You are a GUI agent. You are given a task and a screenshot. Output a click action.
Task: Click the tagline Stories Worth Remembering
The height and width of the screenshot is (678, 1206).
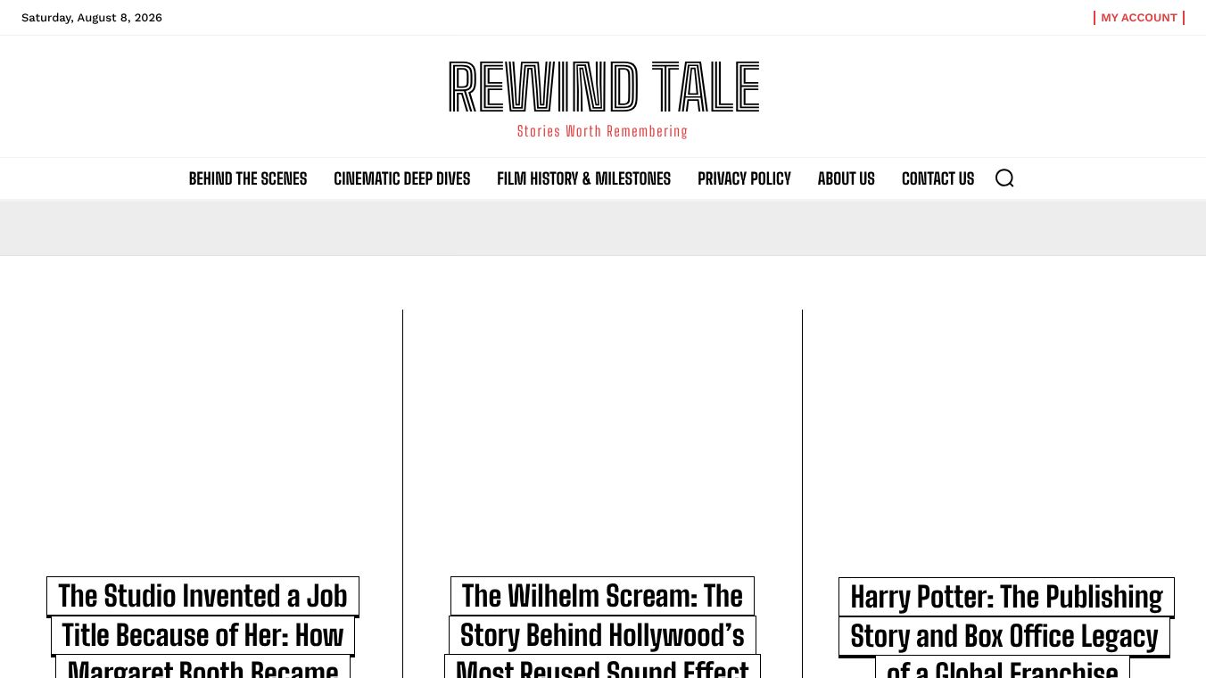(x=603, y=131)
